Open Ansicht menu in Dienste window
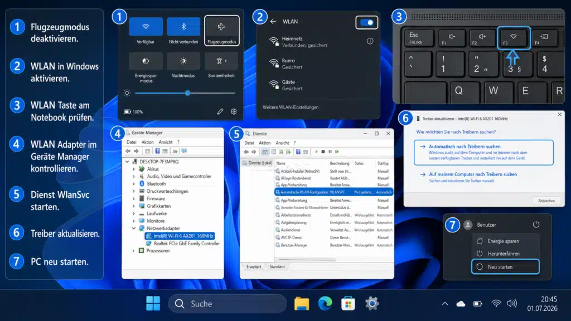Viewport: 571px width, 321px height. click(x=282, y=143)
